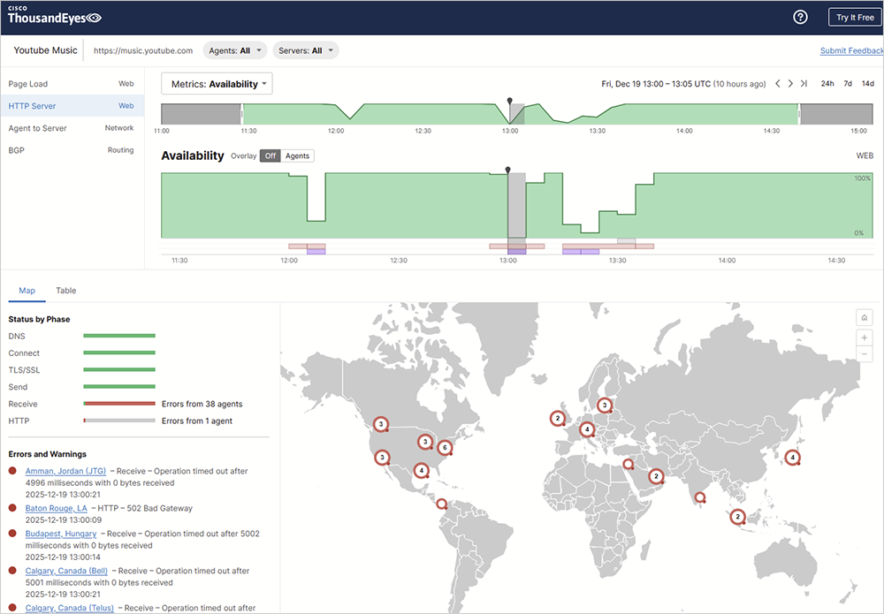Zoom out of the map with the minus icon
884x614 pixels.
tap(864, 353)
